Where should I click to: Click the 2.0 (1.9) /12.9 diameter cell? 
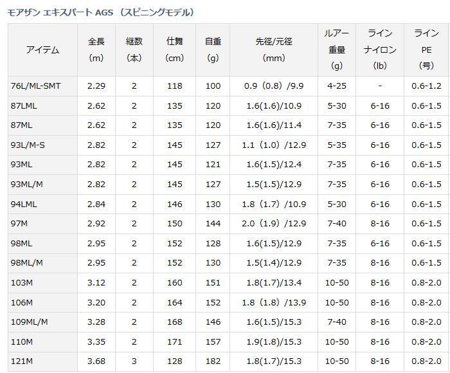[273, 224]
